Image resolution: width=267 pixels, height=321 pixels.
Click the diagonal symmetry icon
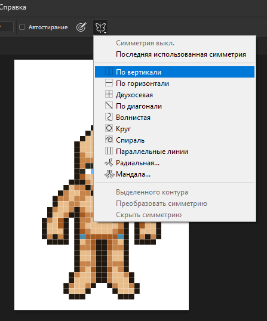(x=109, y=106)
